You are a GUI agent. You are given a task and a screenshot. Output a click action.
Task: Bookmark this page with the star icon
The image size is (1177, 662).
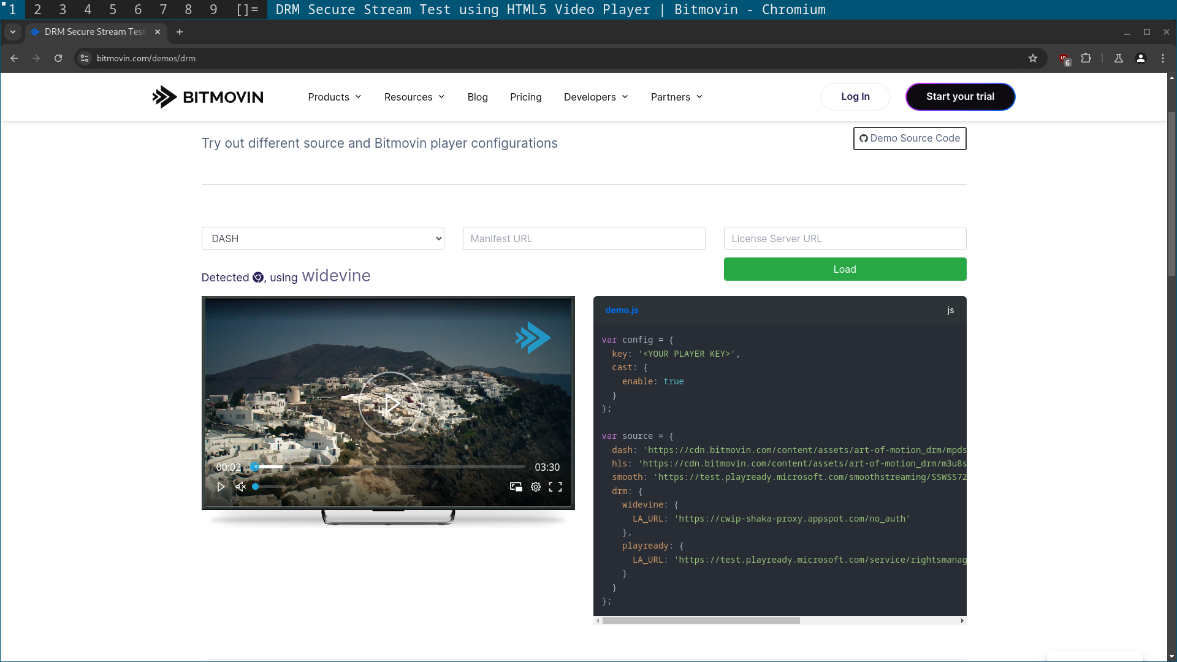[1033, 58]
